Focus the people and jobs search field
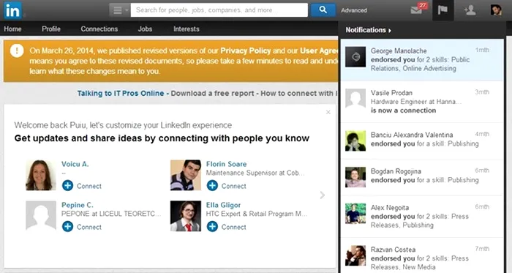This screenshot has height=273, width=512. click(x=219, y=10)
